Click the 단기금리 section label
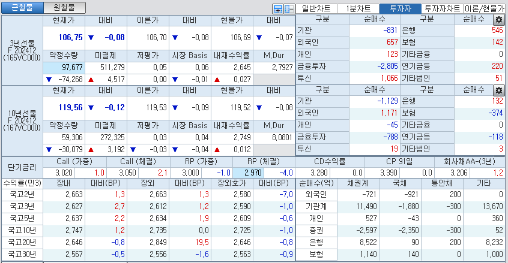 22,167
